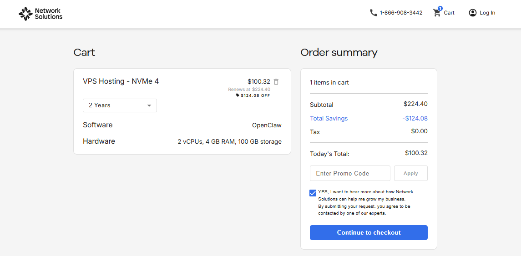The width and height of the screenshot is (521, 256).
Task: Call the 1-866-908-3442 phone number link
Action: pos(401,13)
